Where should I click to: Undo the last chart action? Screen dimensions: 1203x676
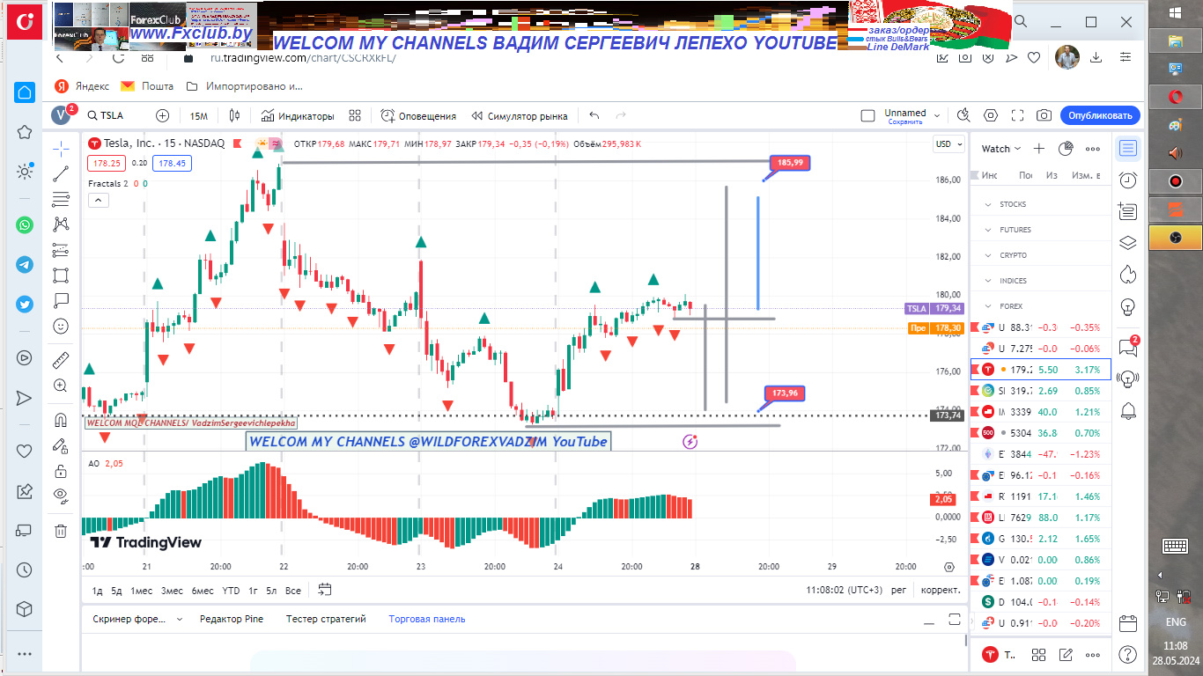594,115
